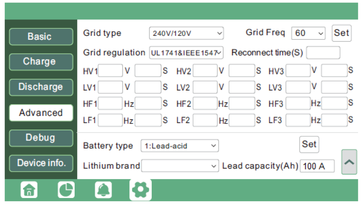Open the Lithium brand dropdown

(180, 166)
